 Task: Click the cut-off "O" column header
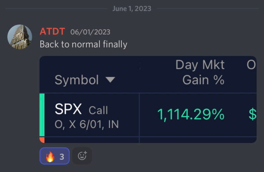pyautogui.click(x=251, y=65)
